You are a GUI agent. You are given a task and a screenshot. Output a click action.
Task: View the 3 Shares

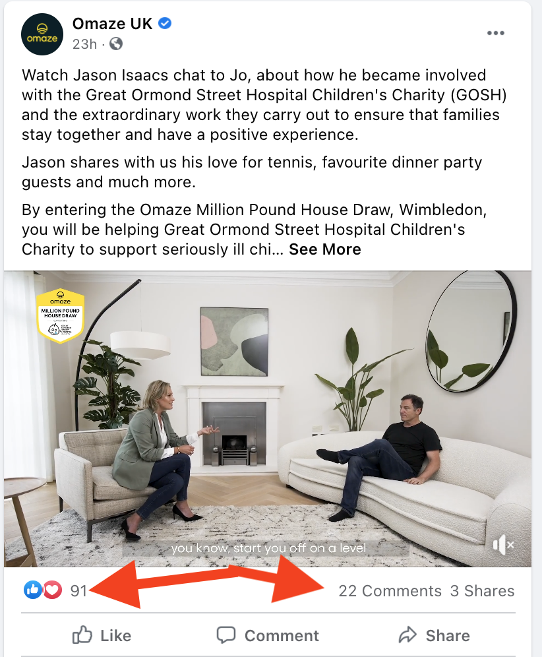click(x=482, y=591)
